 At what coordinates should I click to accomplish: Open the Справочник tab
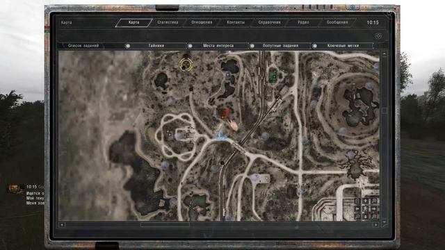269,22
